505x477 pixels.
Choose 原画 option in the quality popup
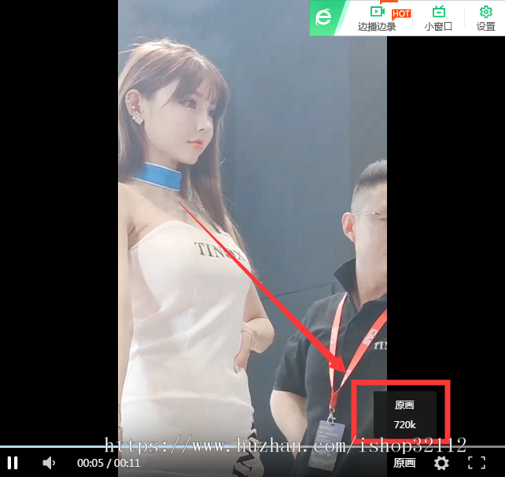point(404,405)
